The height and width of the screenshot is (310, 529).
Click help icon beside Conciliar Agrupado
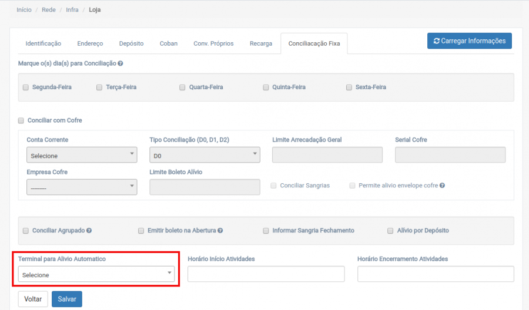pos(89,231)
